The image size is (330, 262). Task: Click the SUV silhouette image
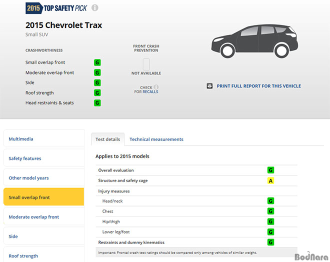tap(254, 41)
